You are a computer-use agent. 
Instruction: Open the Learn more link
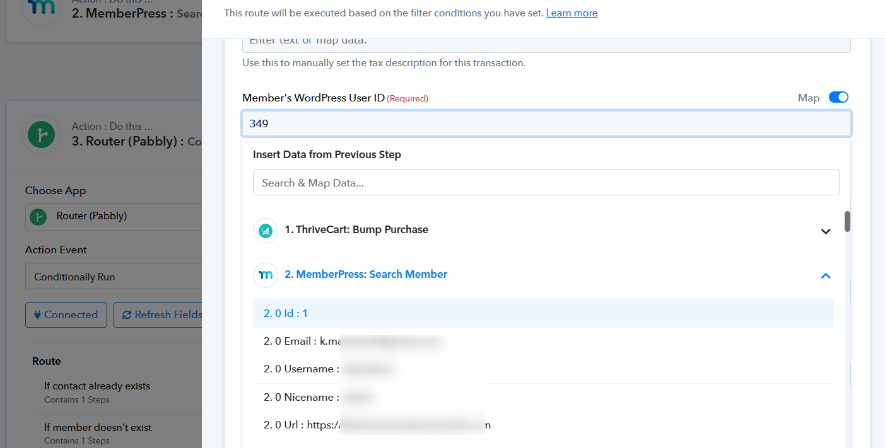pos(571,13)
